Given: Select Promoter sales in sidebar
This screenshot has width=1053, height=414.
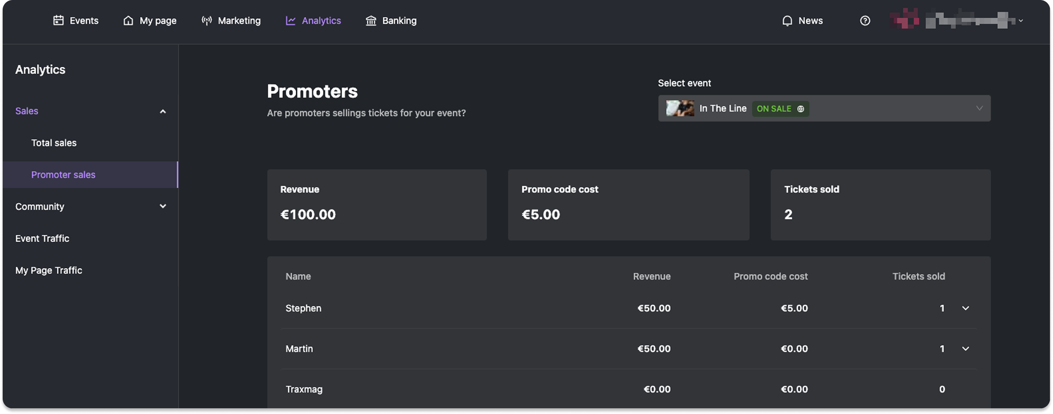Looking at the screenshot, I should click(x=90, y=174).
